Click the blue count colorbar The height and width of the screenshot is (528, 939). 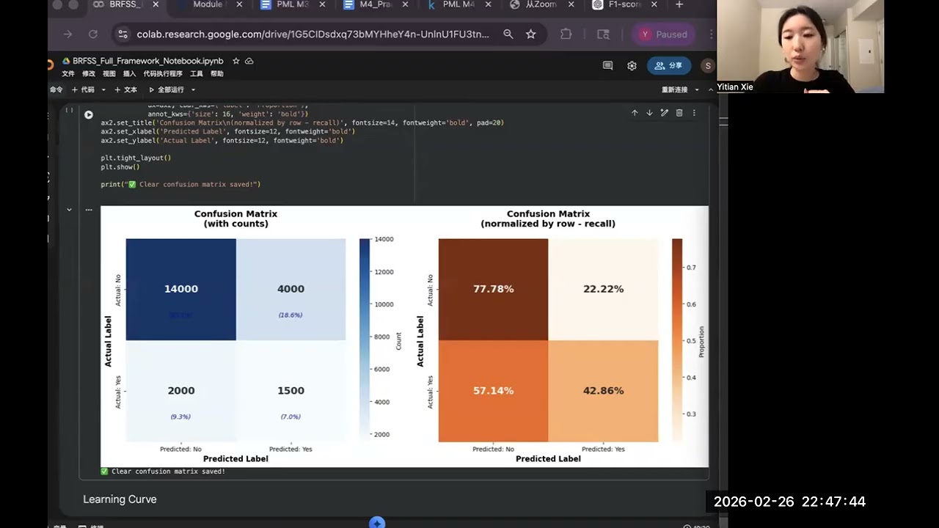click(365, 340)
